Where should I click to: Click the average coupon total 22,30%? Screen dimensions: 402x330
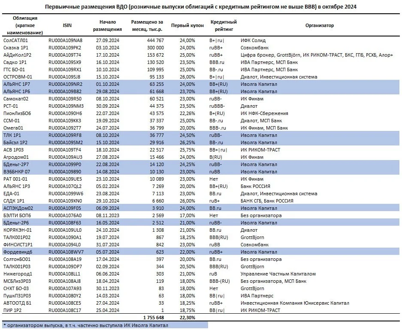(187, 318)
